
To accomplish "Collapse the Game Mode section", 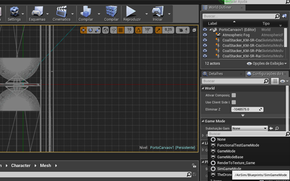I will pos(203,121).
